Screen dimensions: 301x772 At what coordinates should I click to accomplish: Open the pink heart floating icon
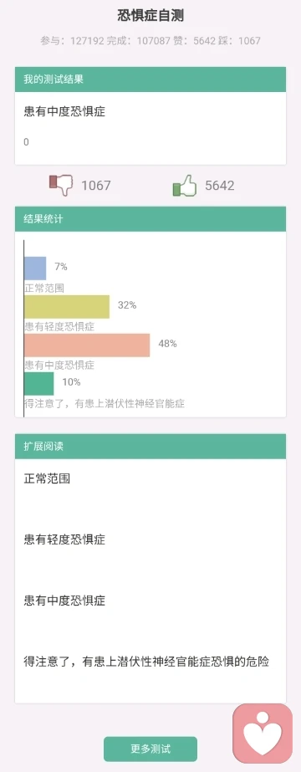pyautogui.click(x=263, y=734)
